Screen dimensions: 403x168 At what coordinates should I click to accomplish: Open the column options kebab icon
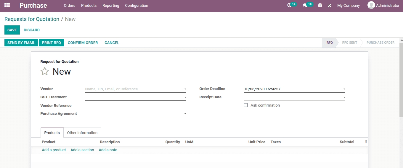coord(366,142)
